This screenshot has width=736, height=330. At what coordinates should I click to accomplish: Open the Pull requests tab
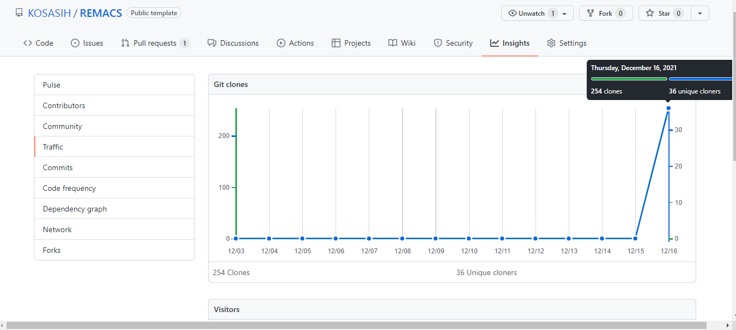155,43
